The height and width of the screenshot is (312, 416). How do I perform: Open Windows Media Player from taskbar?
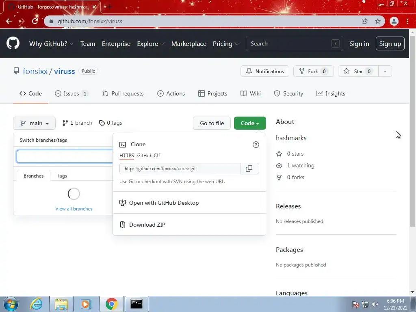point(86,304)
